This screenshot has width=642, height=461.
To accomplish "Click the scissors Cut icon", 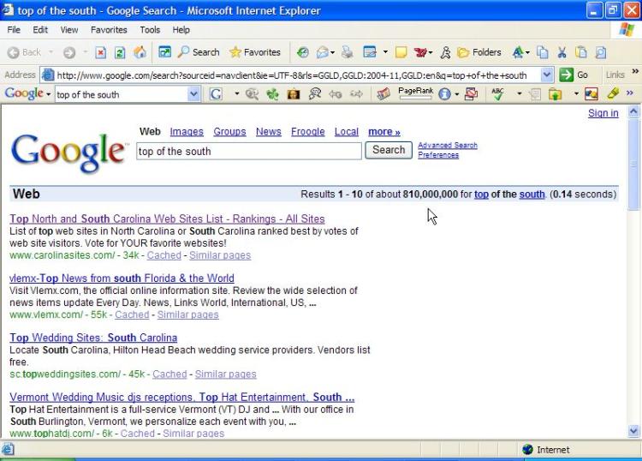I will [562, 52].
